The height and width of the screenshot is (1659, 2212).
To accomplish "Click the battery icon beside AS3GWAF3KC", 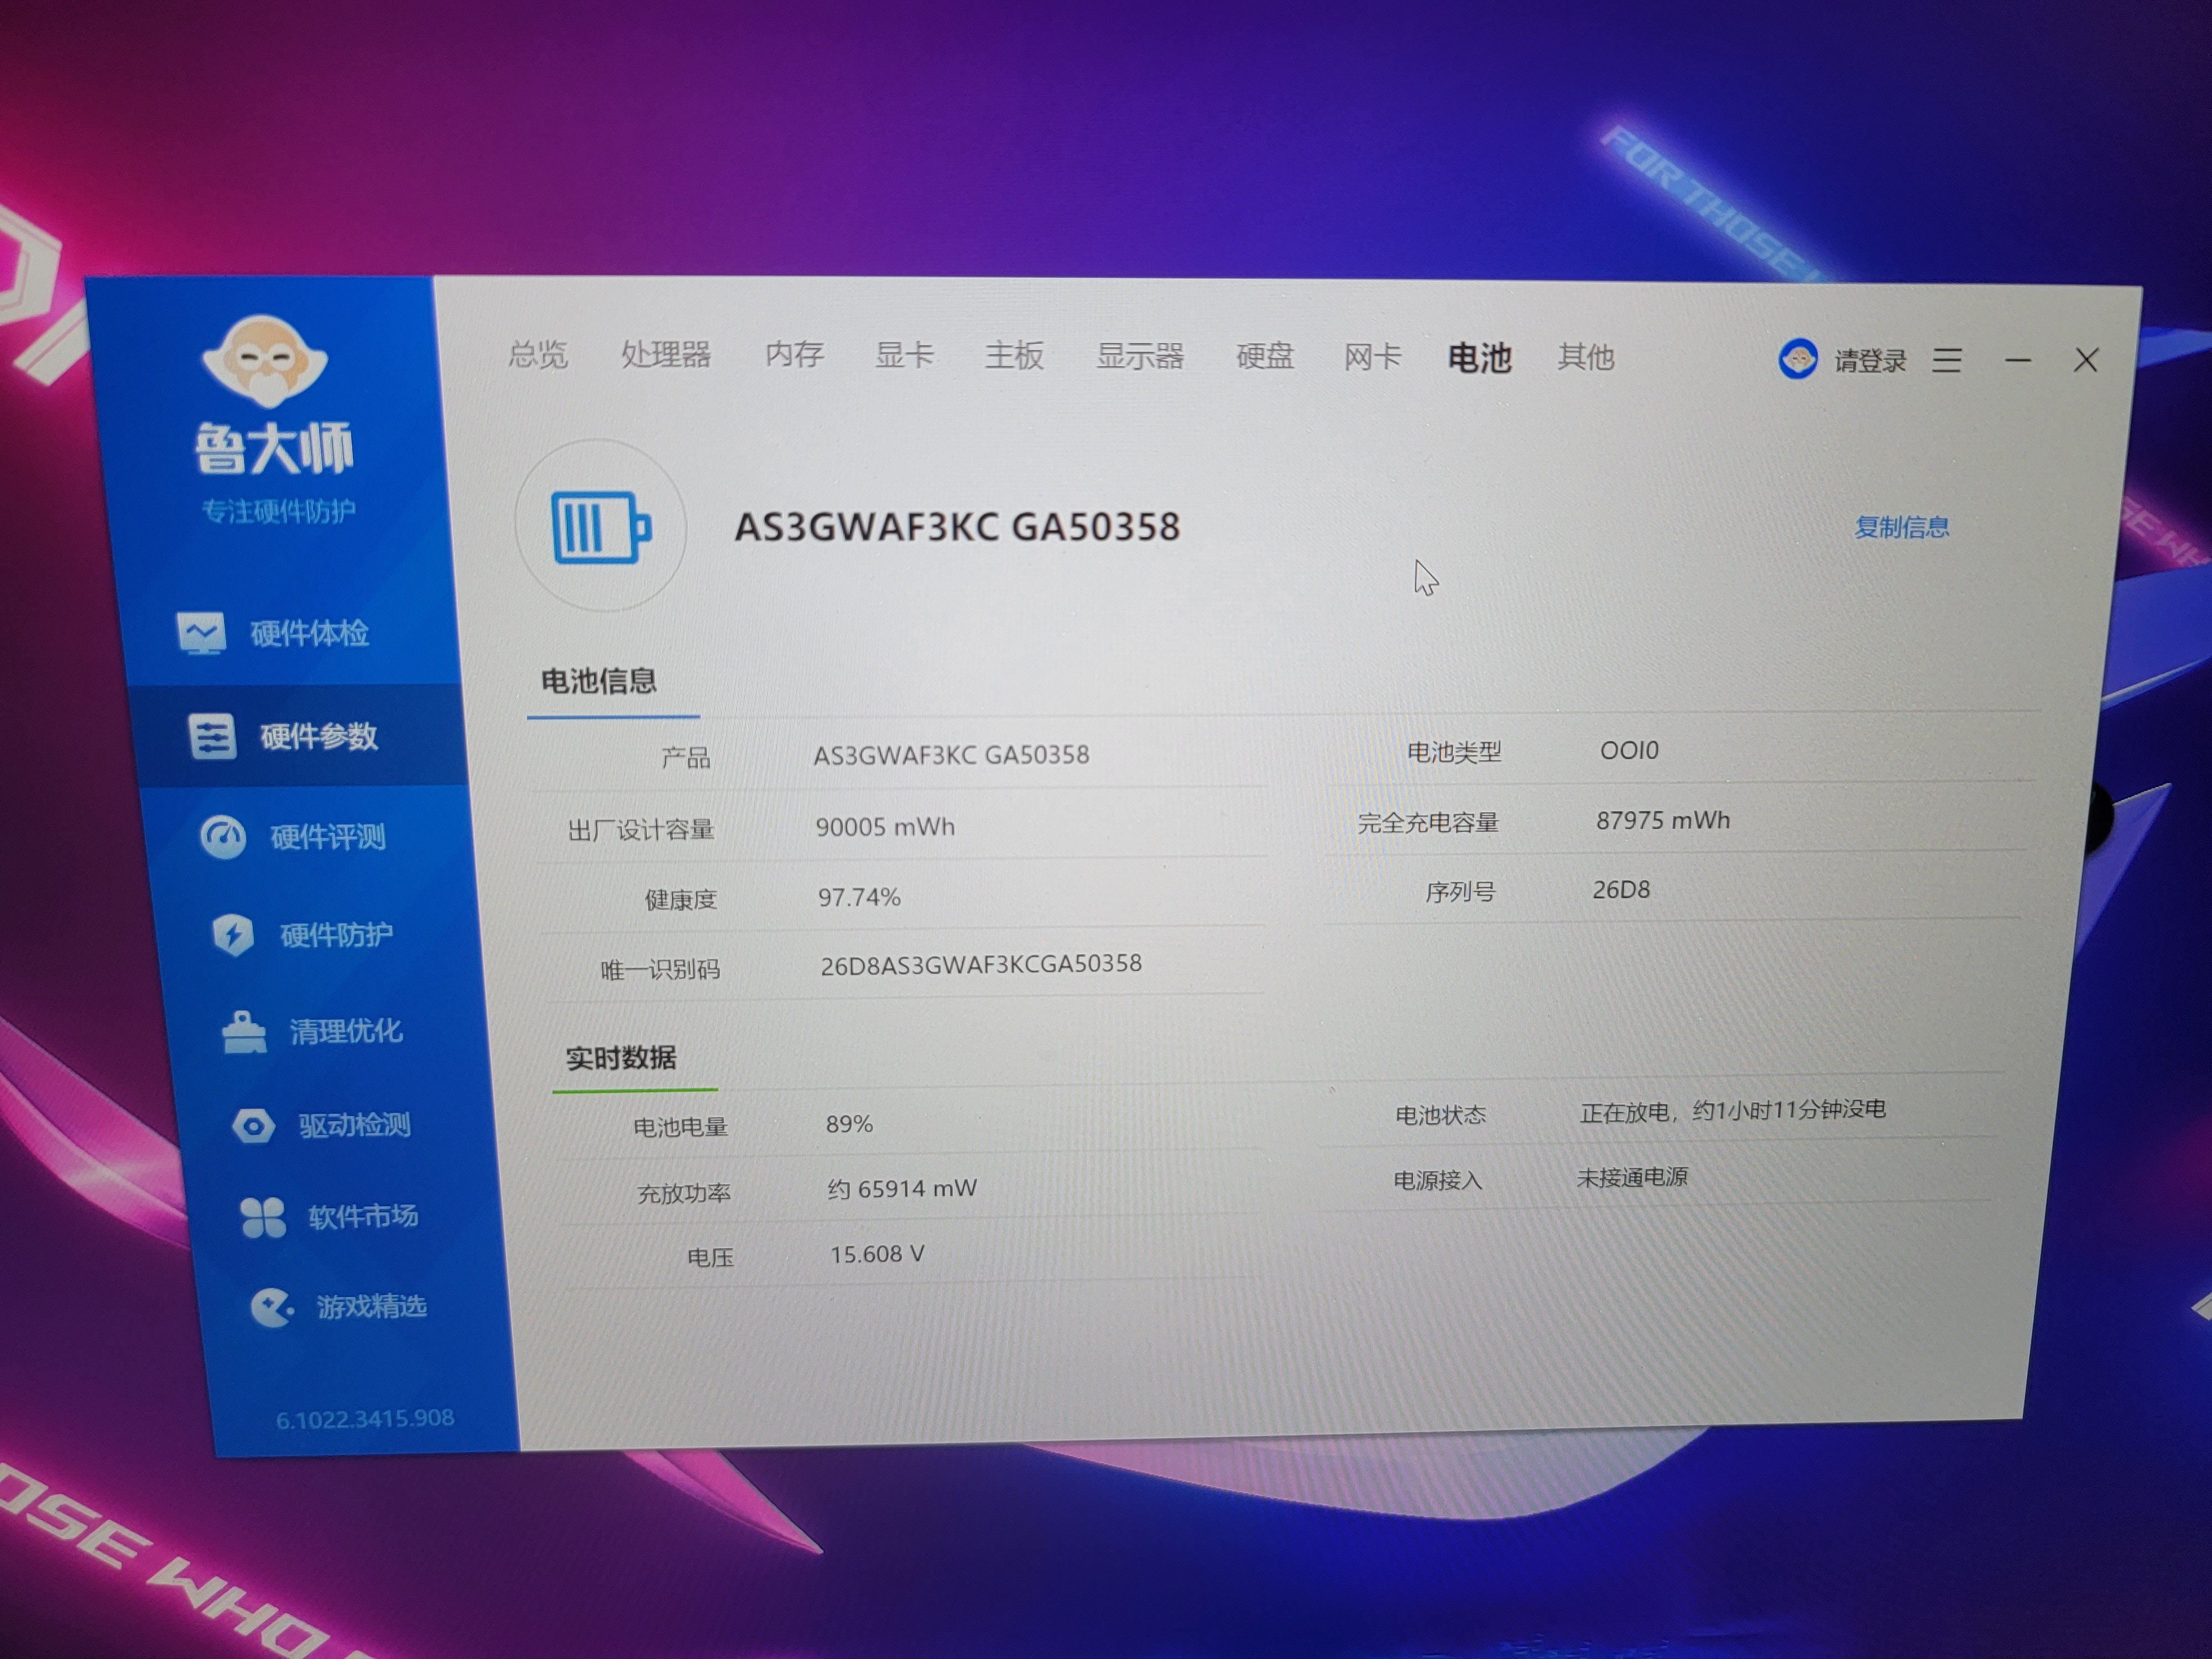I will 601,526.
